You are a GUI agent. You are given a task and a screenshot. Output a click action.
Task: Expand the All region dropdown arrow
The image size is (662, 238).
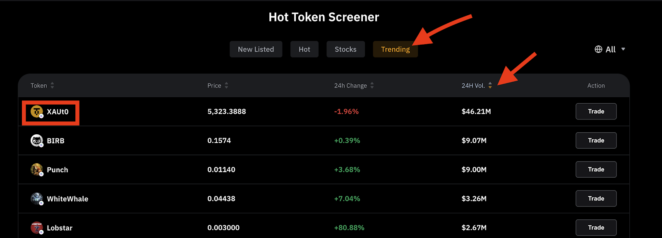click(623, 49)
